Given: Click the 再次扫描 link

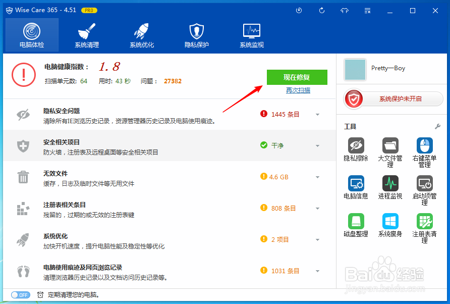Looking at the screenshot, I should [x=298, y=90].
